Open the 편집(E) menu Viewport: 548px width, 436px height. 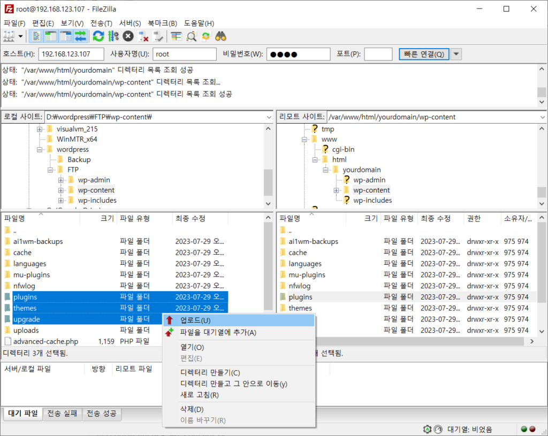tap(43, 24)
